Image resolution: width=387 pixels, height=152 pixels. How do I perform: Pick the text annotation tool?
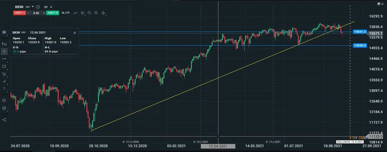pos(4,88)
